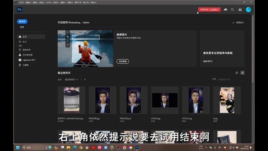Viewport: 268px width, 151px height.
Task: Open the 情感封面.psd thumbnail
Action: pos(134,100)
